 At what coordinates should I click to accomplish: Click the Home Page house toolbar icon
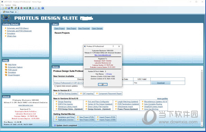point(16,8)
